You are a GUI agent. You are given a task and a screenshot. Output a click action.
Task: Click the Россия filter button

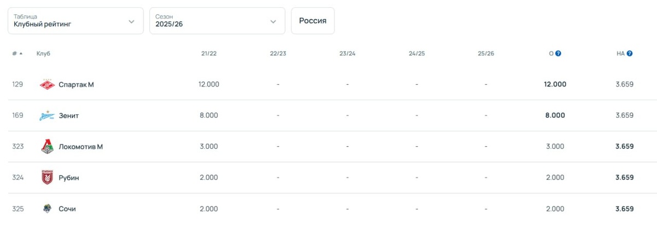[x=313, y=21]
